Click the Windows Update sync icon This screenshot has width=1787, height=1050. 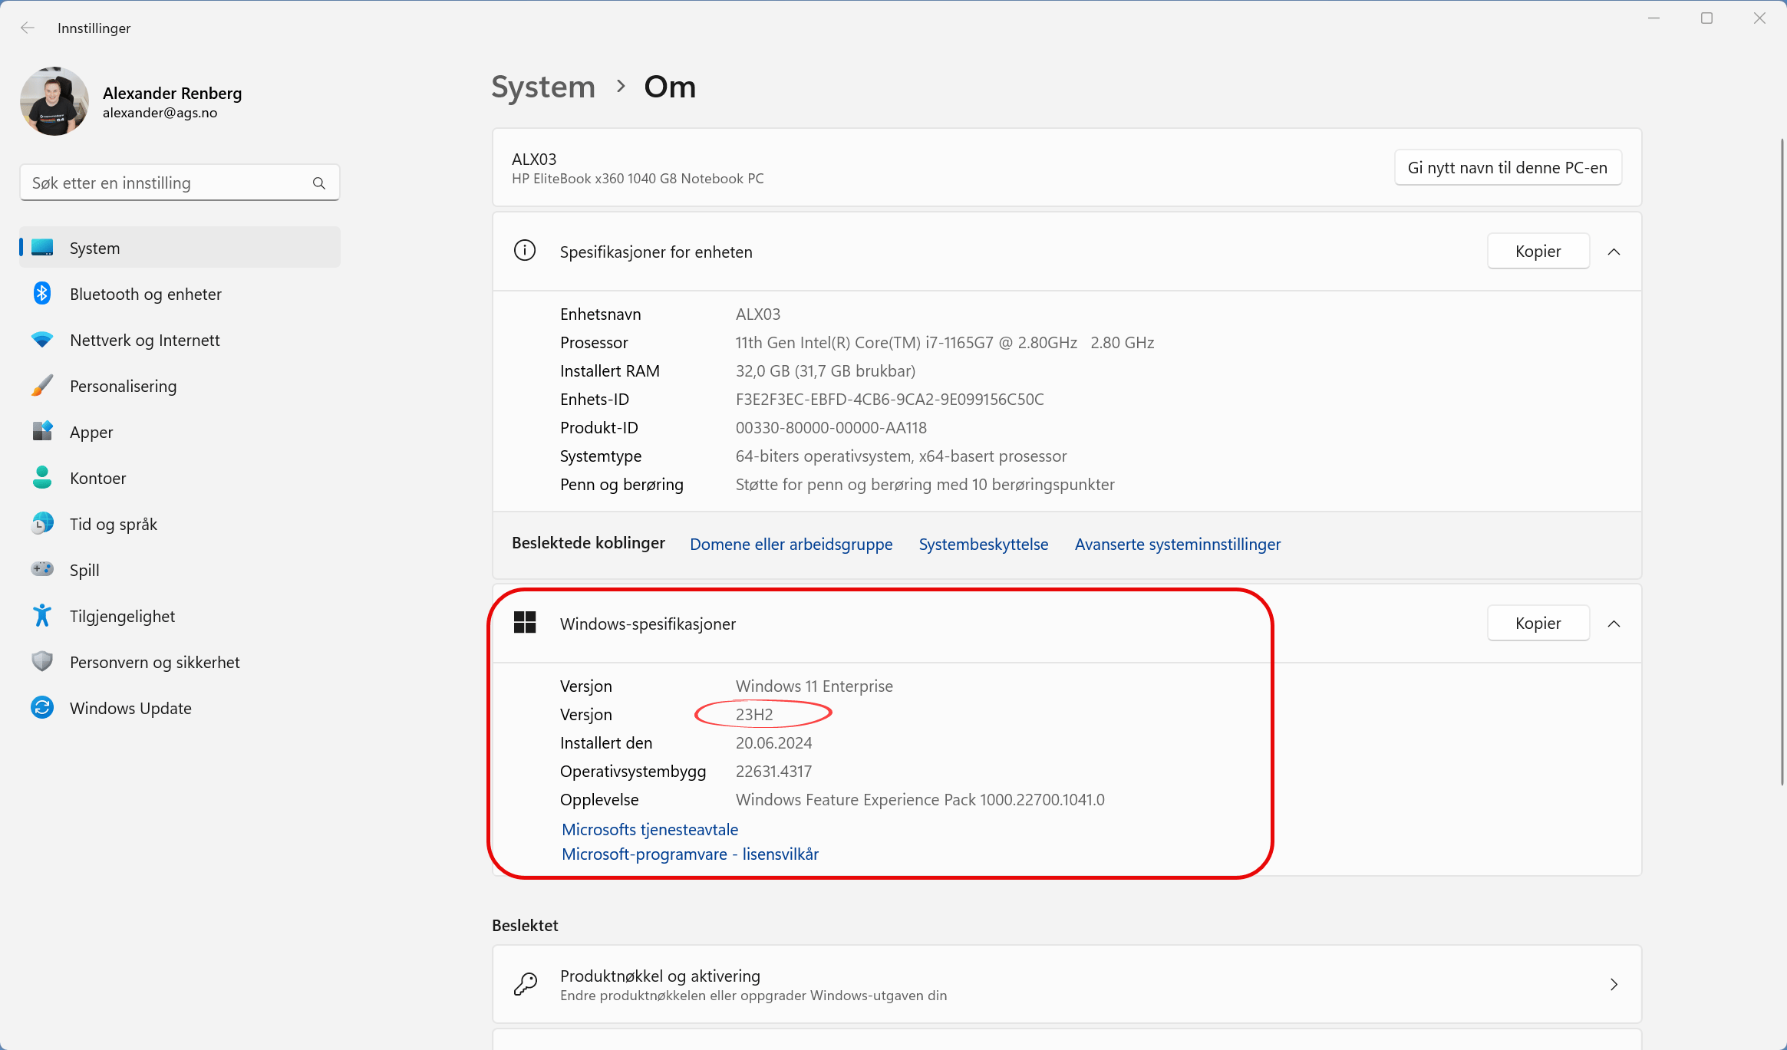click(x=42, y=708)
